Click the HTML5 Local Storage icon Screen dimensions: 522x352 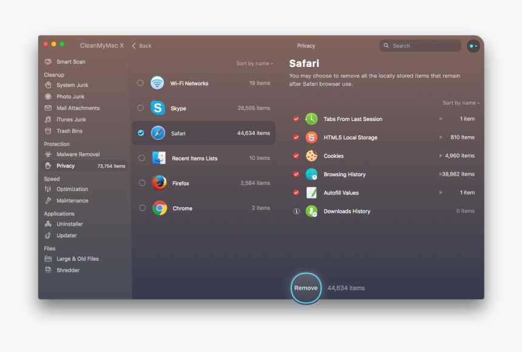pyautogui.click(x=311, y=137)
